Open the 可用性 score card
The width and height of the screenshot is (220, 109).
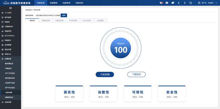pyautogui.click(x=138, y=94)
